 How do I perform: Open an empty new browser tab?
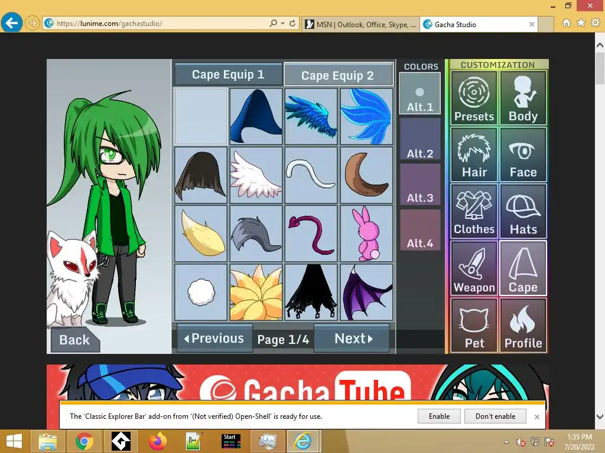pyautogui.click(x=545, y=24)
